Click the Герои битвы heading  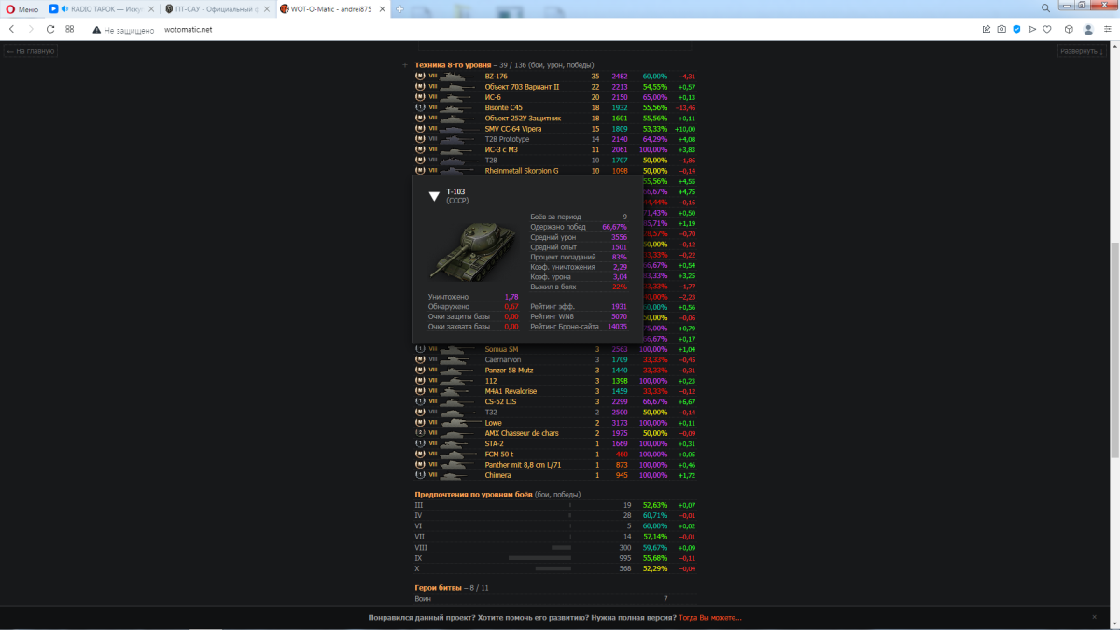[x=438, y=588]
